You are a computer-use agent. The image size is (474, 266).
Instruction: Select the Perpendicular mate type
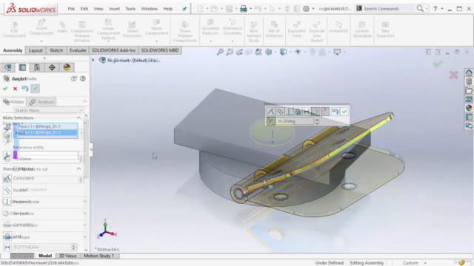(27, 202)
